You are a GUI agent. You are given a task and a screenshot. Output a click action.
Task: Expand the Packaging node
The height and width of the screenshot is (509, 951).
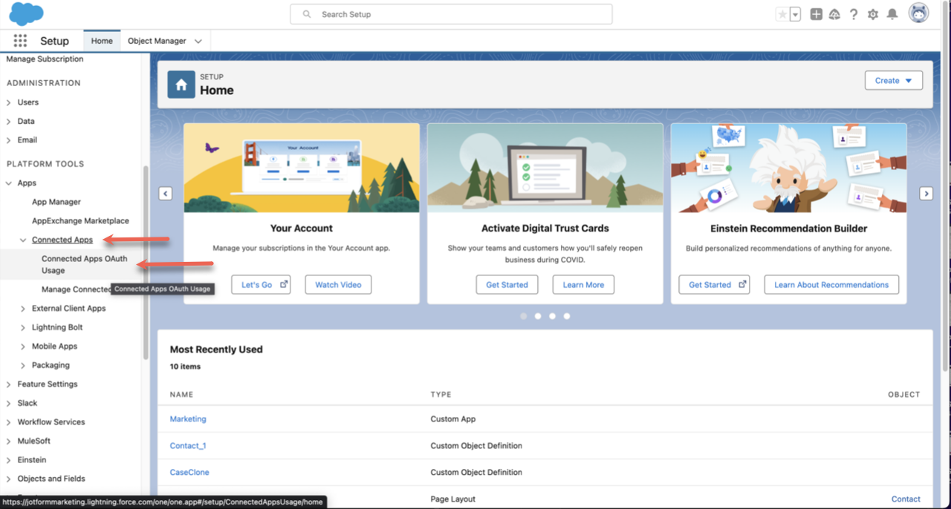(23, 365)
